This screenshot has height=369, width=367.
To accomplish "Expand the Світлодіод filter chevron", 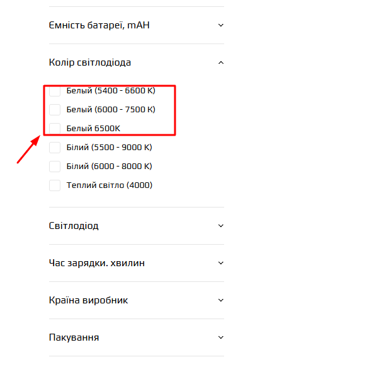I will [221, 226].
